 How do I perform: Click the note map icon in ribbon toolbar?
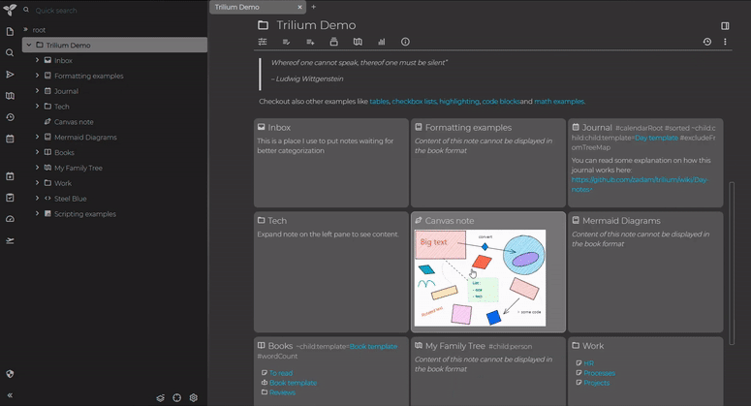pos(358,42)
